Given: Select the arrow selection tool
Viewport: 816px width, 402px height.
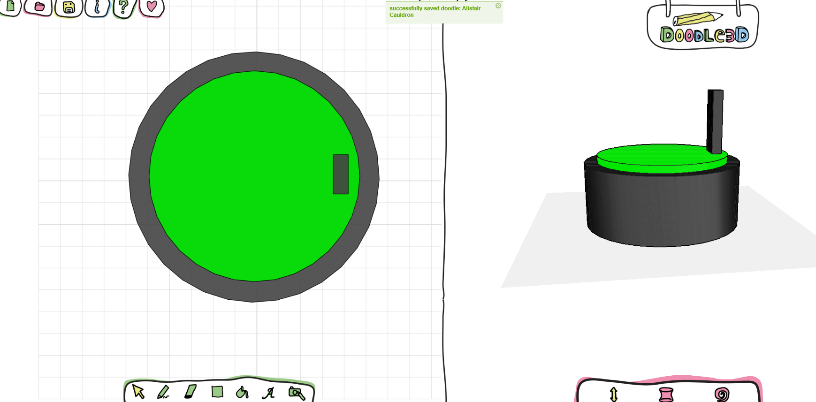Looking at the screenshot, I should click(x=138, y=392).
